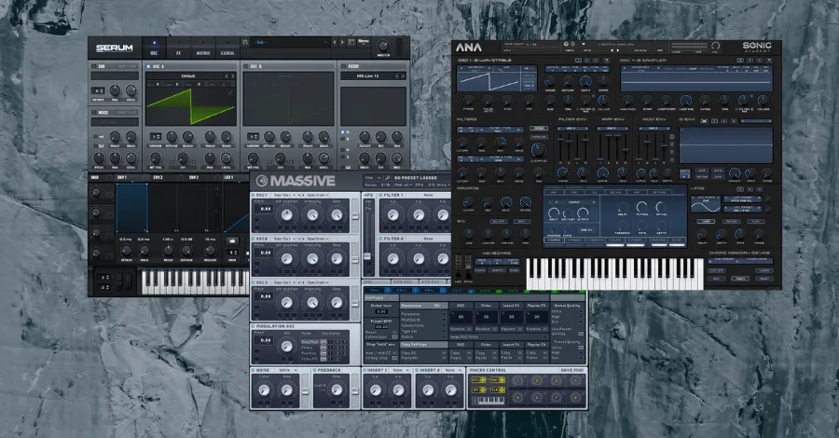Select next OSC A wavetable arrow in Serum
Viewport: 839px width, 438px height.
pos(232,75)
